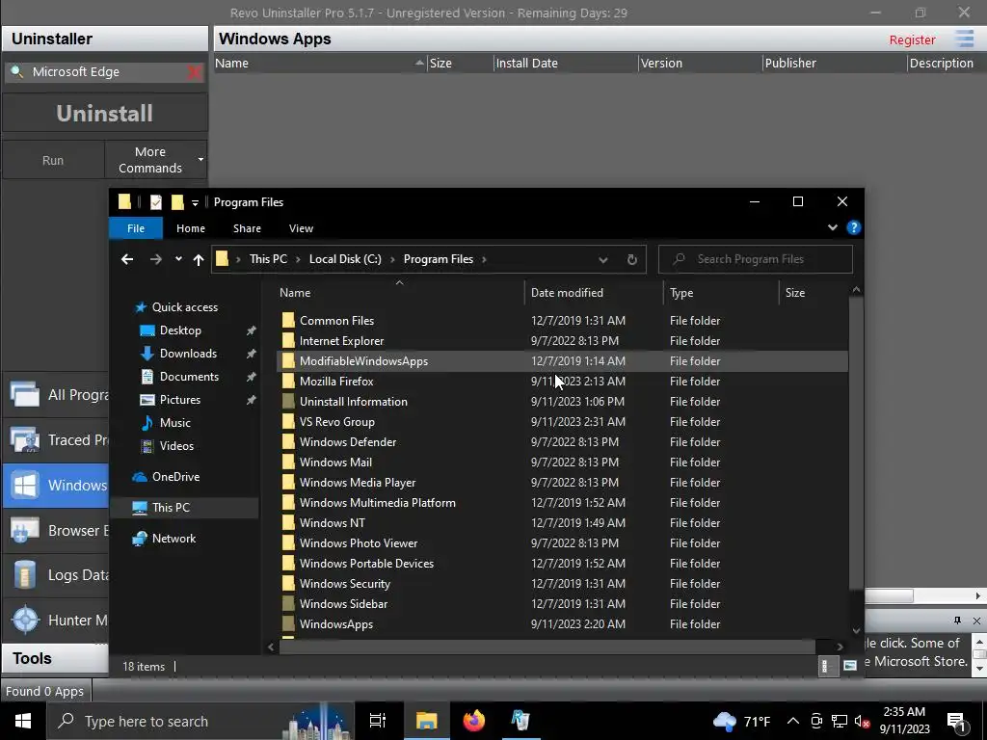This screenshot has height=740, width=987.
Task: Open the Home ribbon tab
Action: 191,228
